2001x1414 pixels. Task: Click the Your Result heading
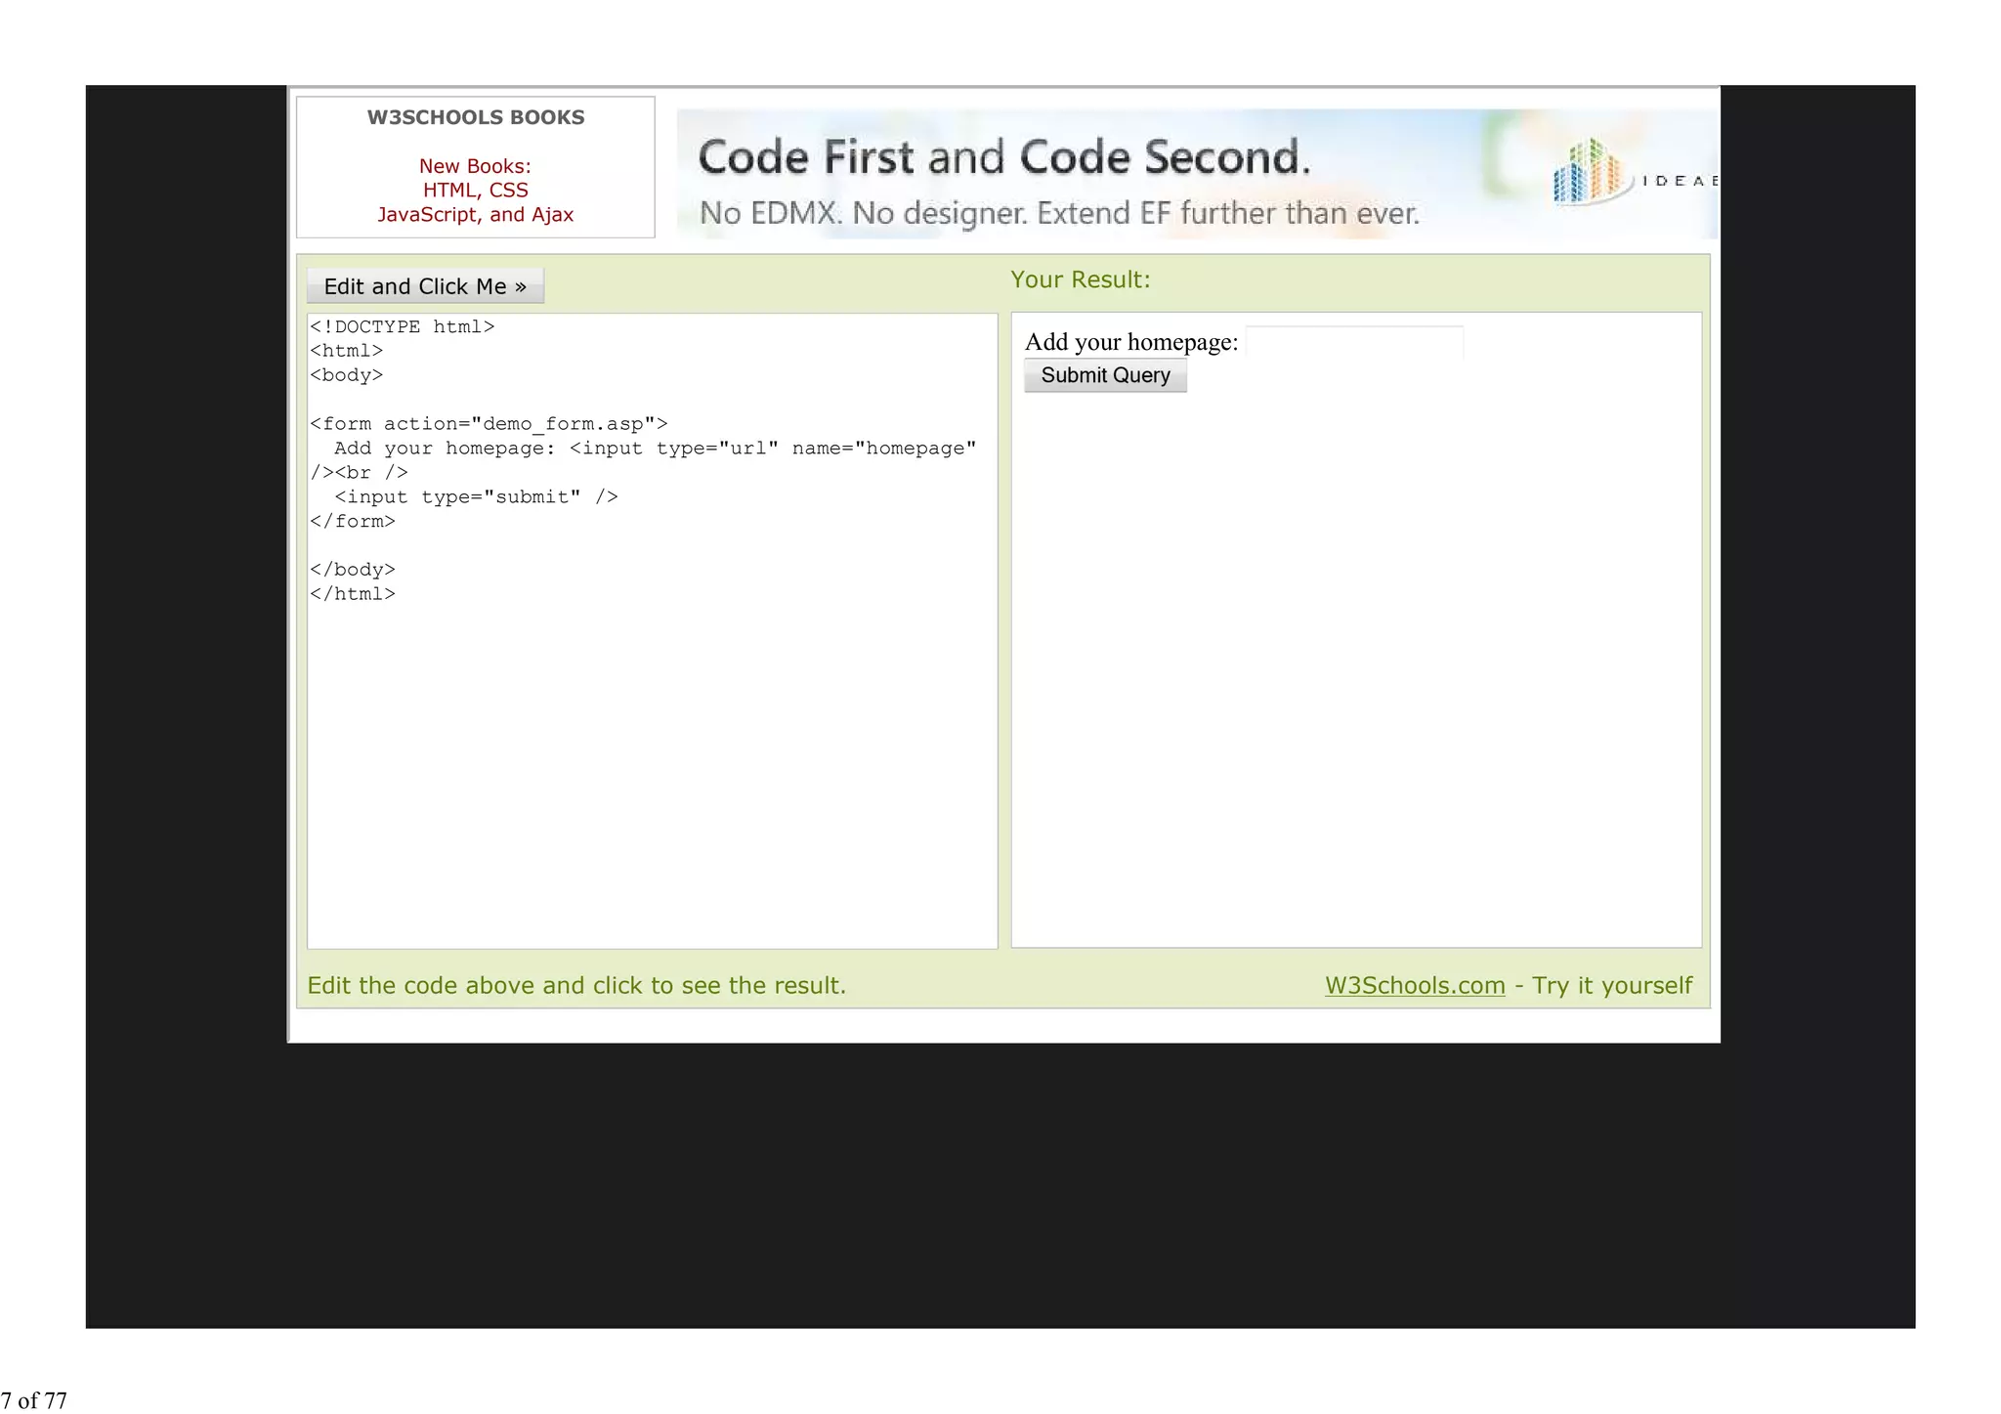pyautogui.click(x=1080, y=279)
